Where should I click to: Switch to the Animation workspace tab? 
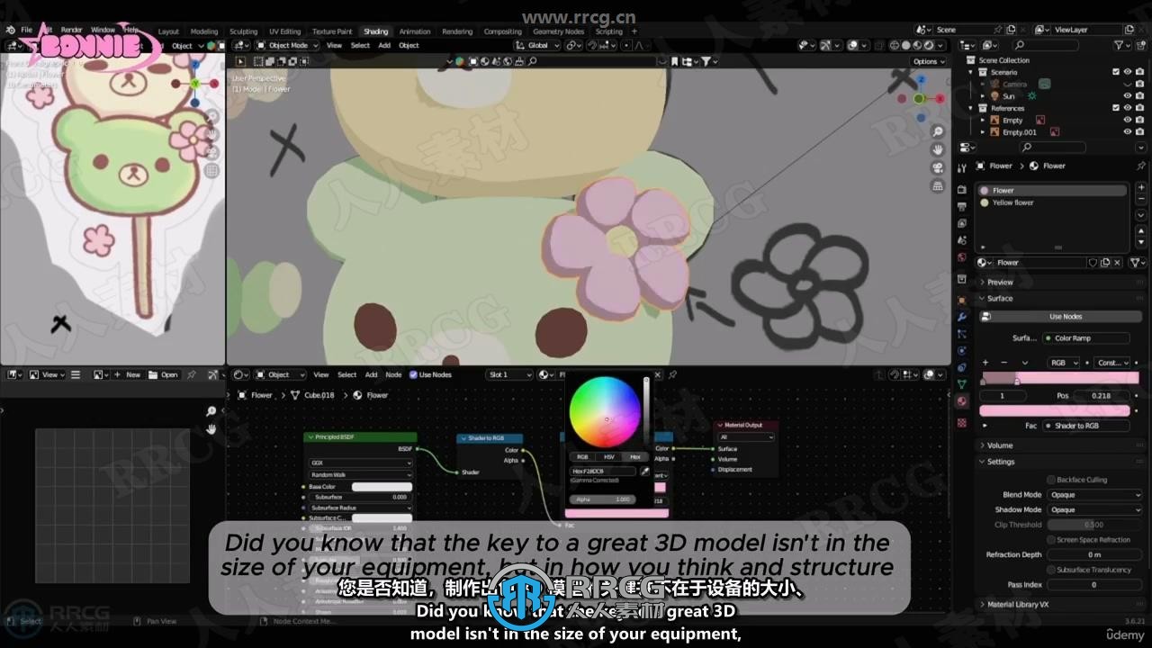pos(415,31)
